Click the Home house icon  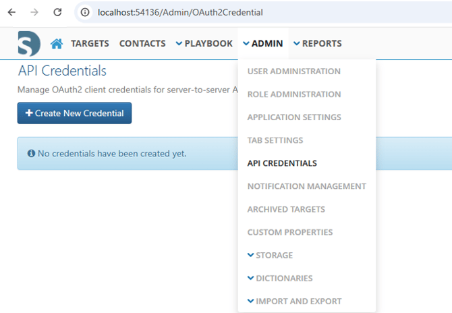(57, 44)
